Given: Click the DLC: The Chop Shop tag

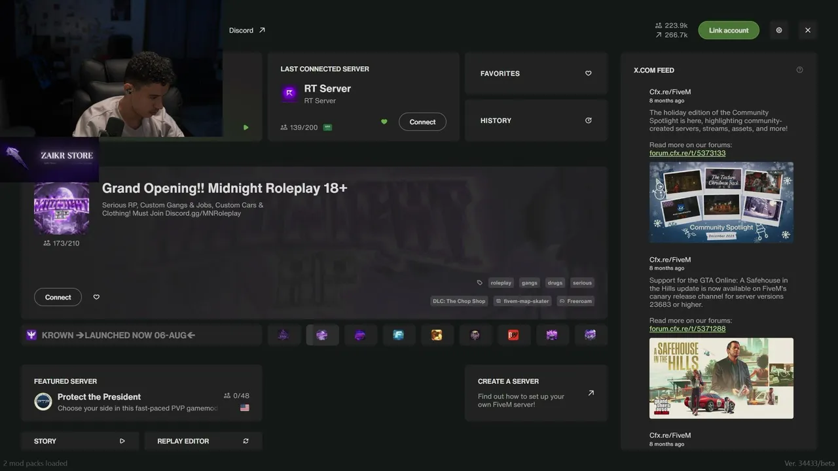Looking at the screenshot, I should [x=460, y=301].
